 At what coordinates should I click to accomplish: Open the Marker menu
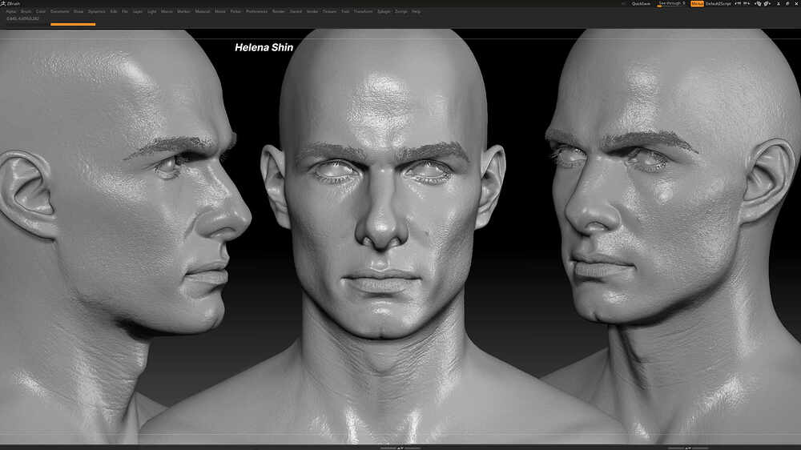(x=183, y=11)
